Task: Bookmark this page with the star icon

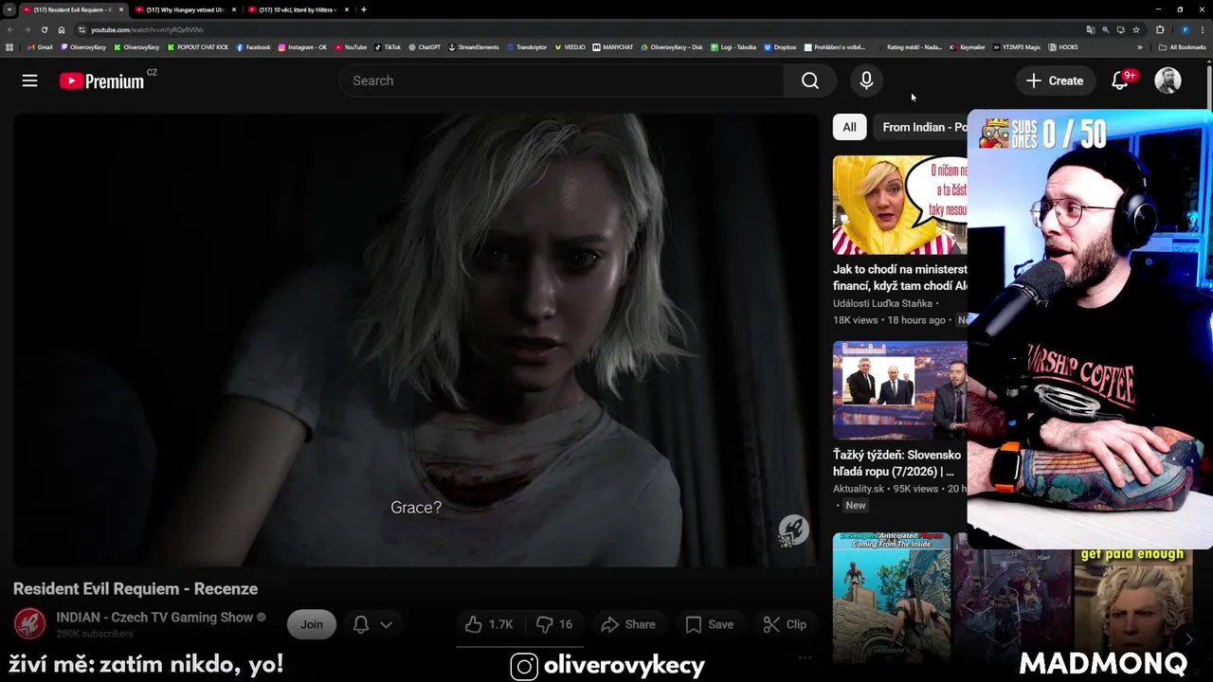Action: (1135, 29)
